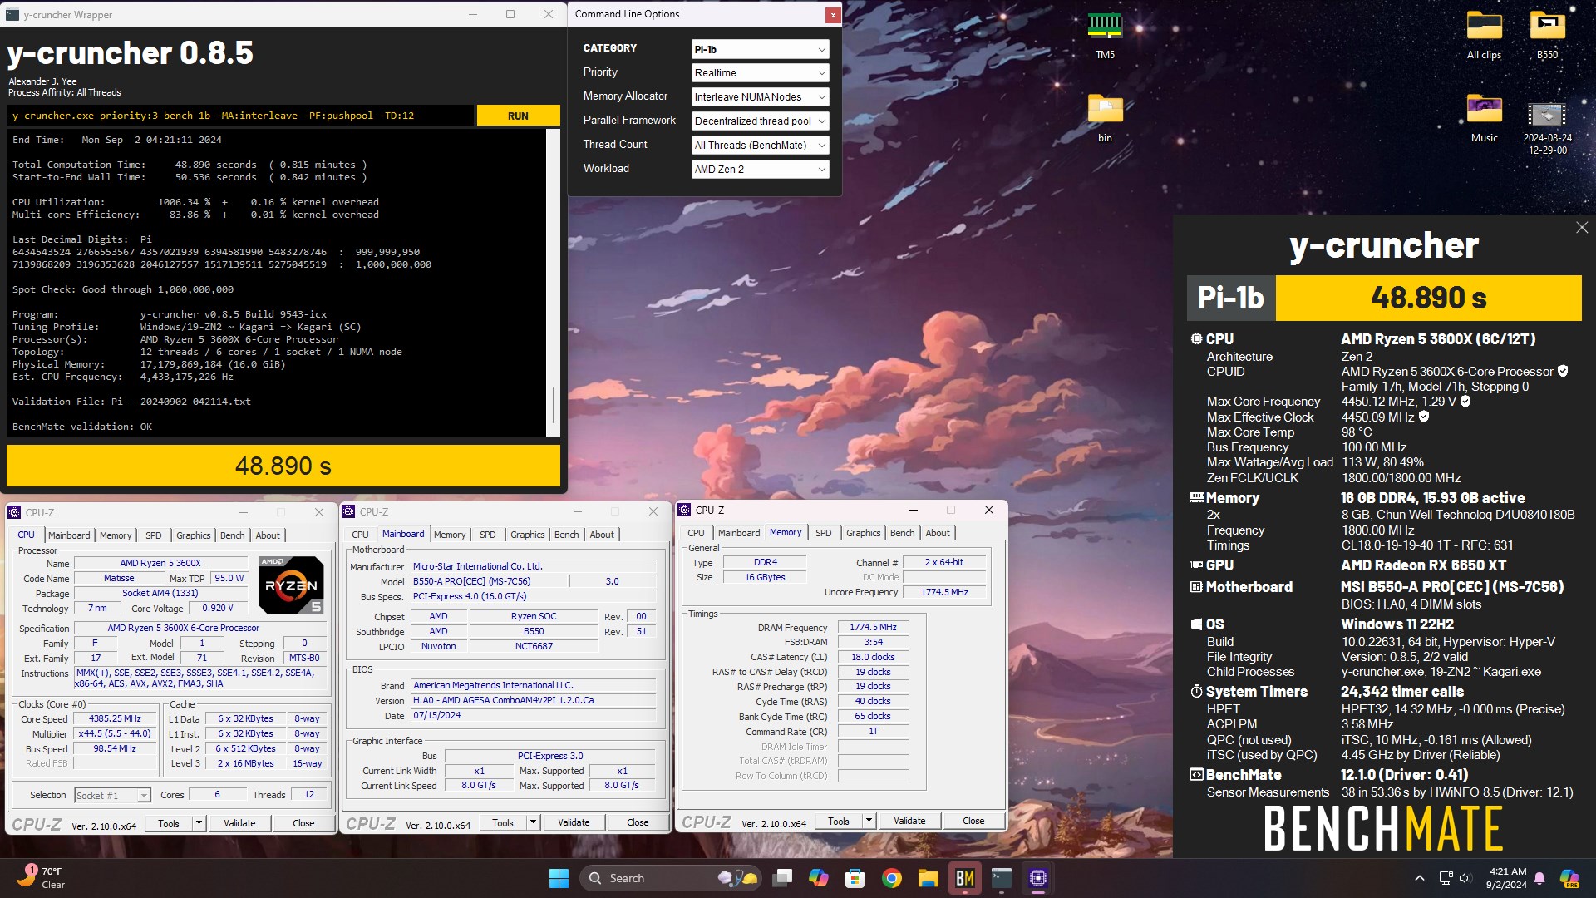Open the TM5 desktop shortcut
This screenshot has width=1596, height=898.
[x=1105, y=35]
